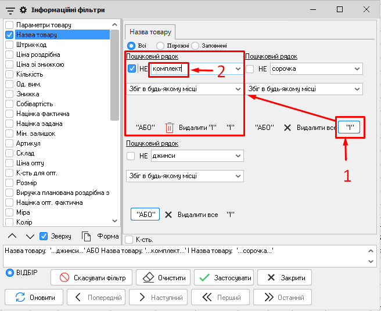Click the down arrow below the filter list
The image size is (381, 311).
29,236
